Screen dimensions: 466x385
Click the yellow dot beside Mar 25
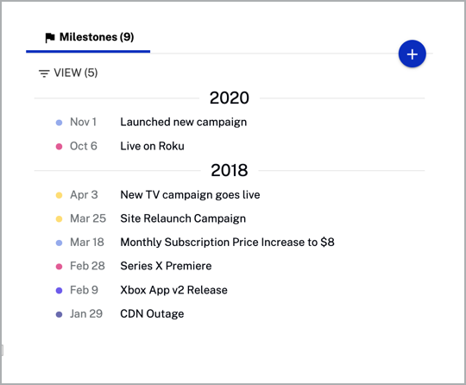pos(60,219)
